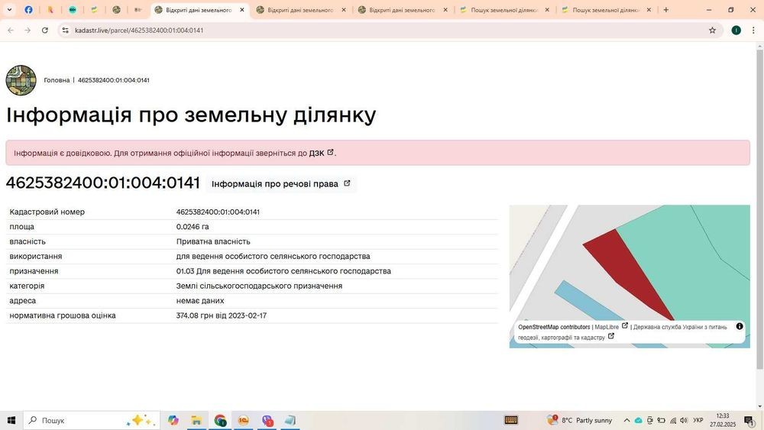
Task: Expand hidden system tray icons
Action: tap(626, 420)
